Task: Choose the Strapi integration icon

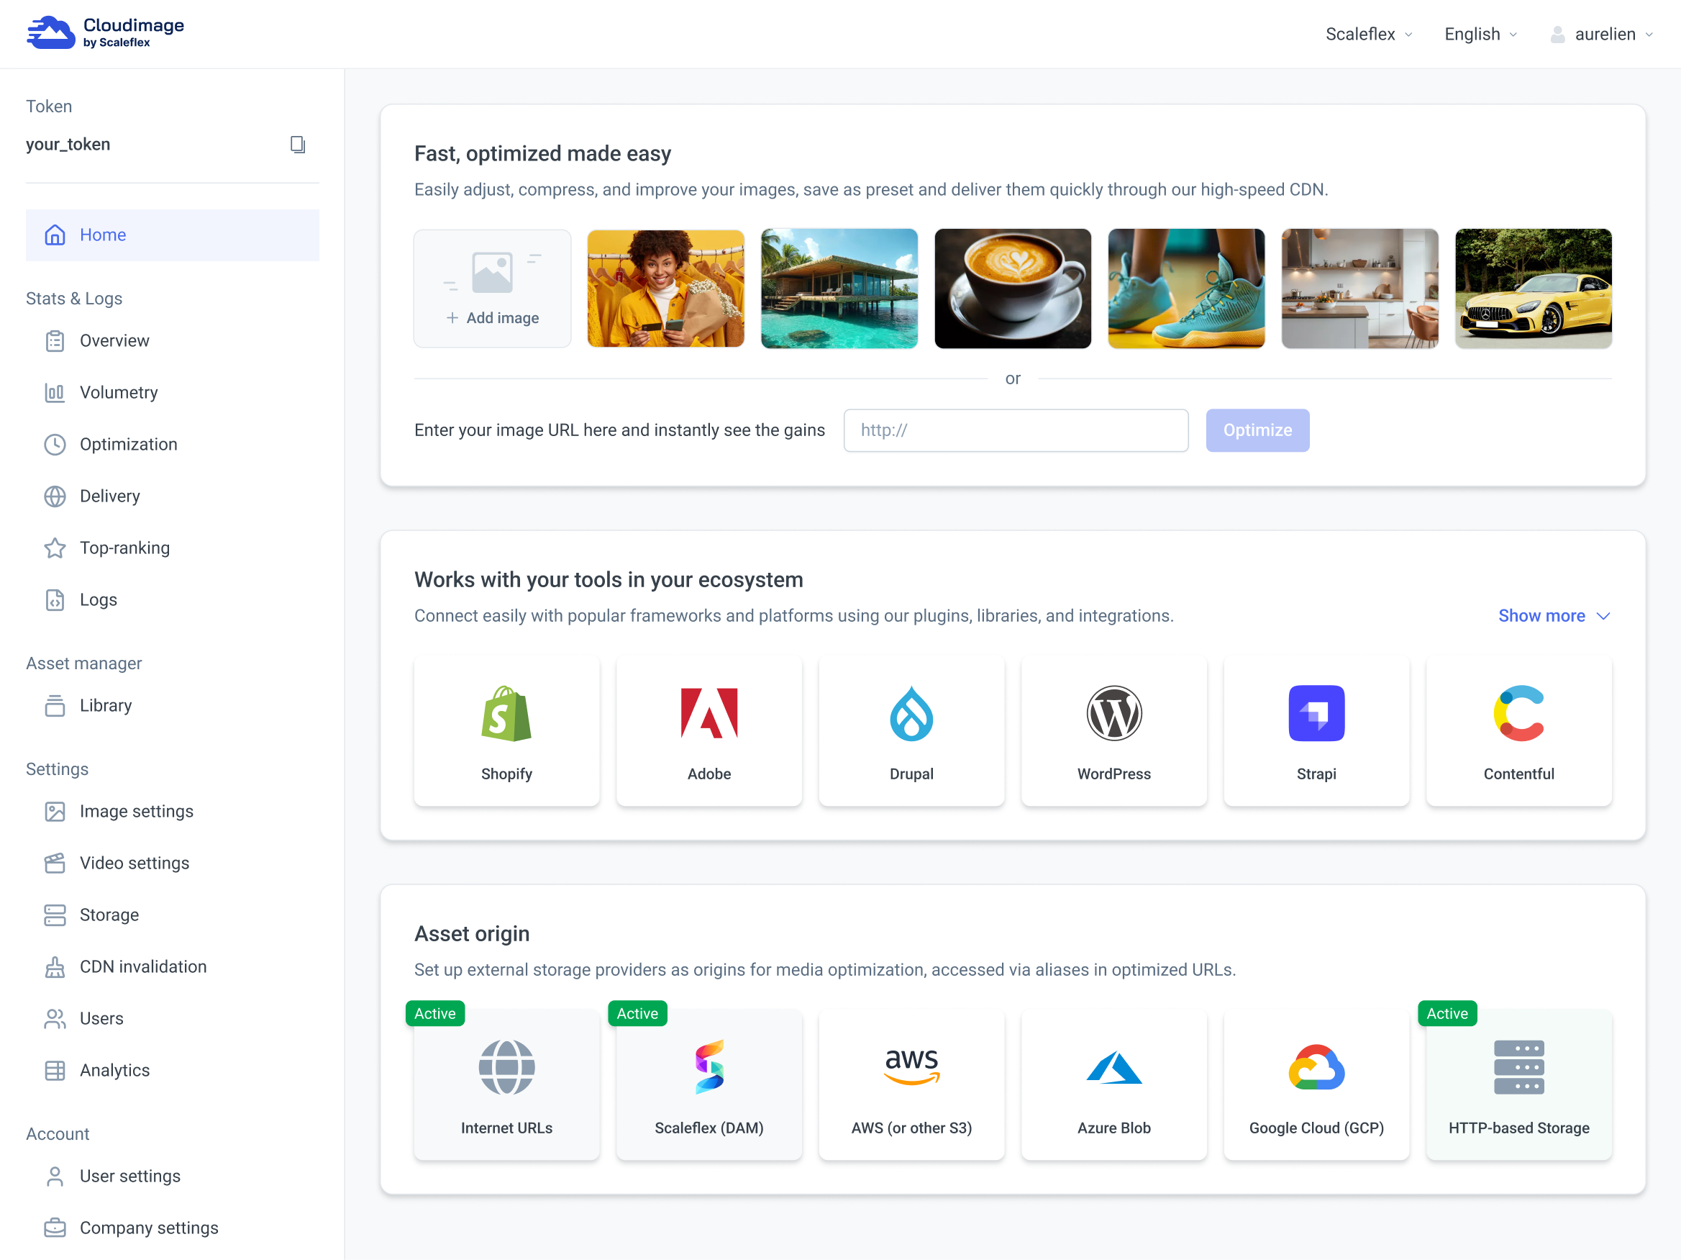Action: tap(1316, 713)
